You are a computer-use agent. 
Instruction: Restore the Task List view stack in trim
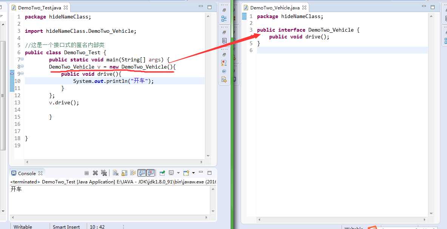coord(224,32)
